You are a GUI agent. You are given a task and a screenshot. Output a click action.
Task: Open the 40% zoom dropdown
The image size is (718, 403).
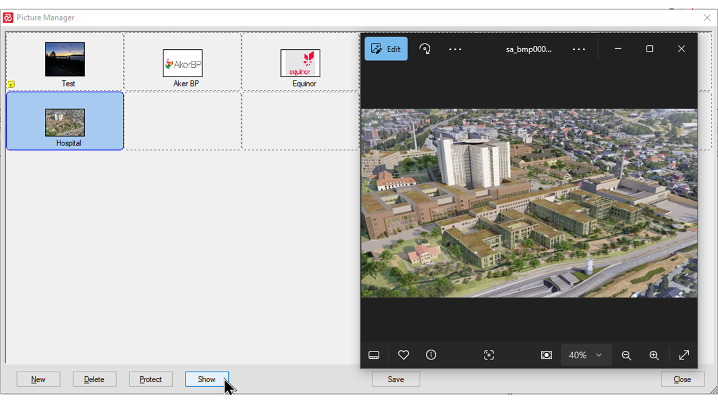pyautogui.click(x=586, y=355)
